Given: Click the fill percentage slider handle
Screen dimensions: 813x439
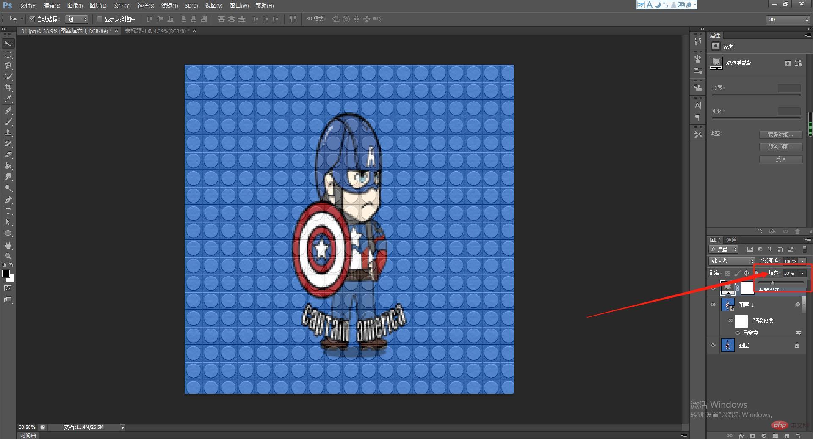Looking at the screenshot, I should (x=772, y=283).
